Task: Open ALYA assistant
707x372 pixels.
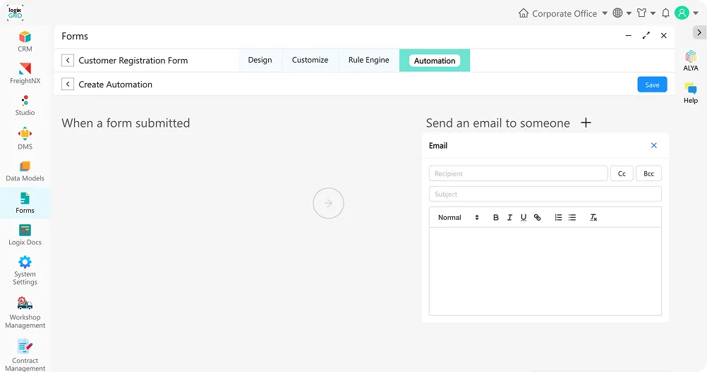Action: (690, 61)
